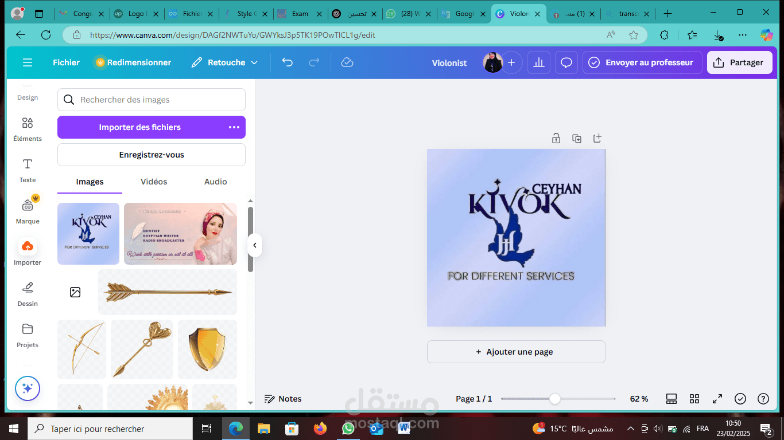This screenshot has height=440, width=784.
Task: Open the Canva hamburger main menu
Action: pos(28,62)
